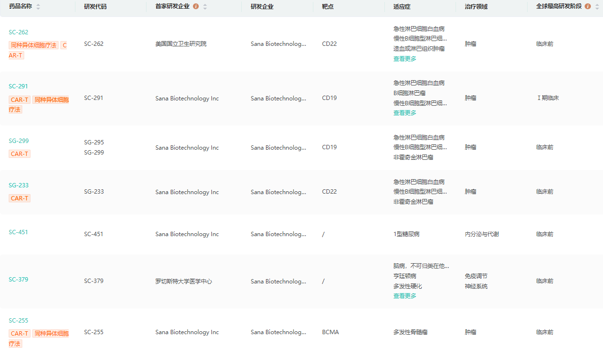The image size is (603, 353).
Task: Click CAR-T tag under SC-255
Action: click(x=20, y=334)
